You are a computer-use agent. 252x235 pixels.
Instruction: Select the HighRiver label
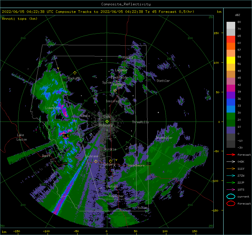116,196
